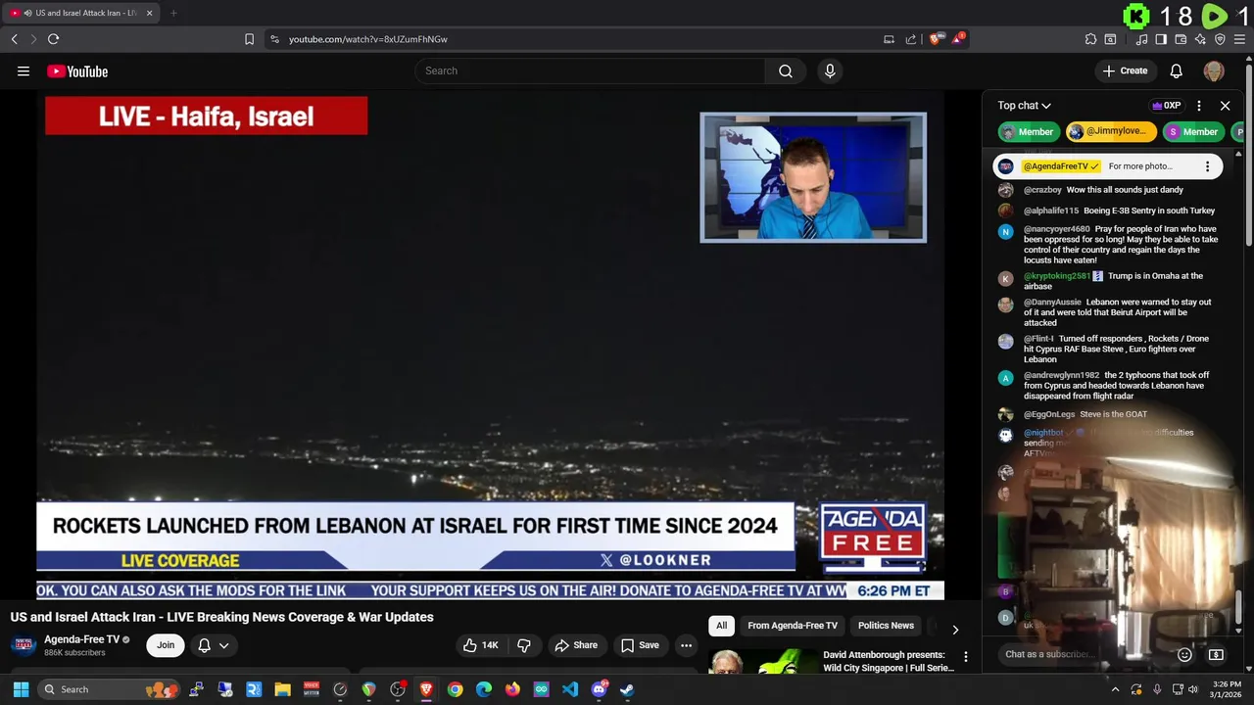
Task: Open the YouTube guide hamburger menu
Action: tap(24, 70)
